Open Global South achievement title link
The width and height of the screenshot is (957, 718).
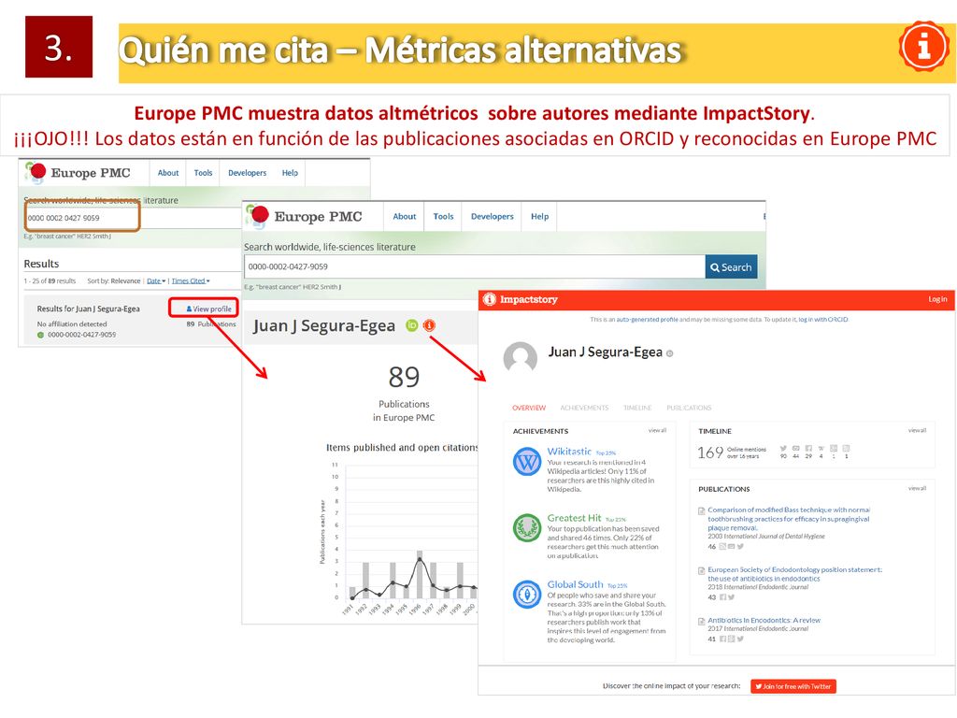click(x=575, y=584)
